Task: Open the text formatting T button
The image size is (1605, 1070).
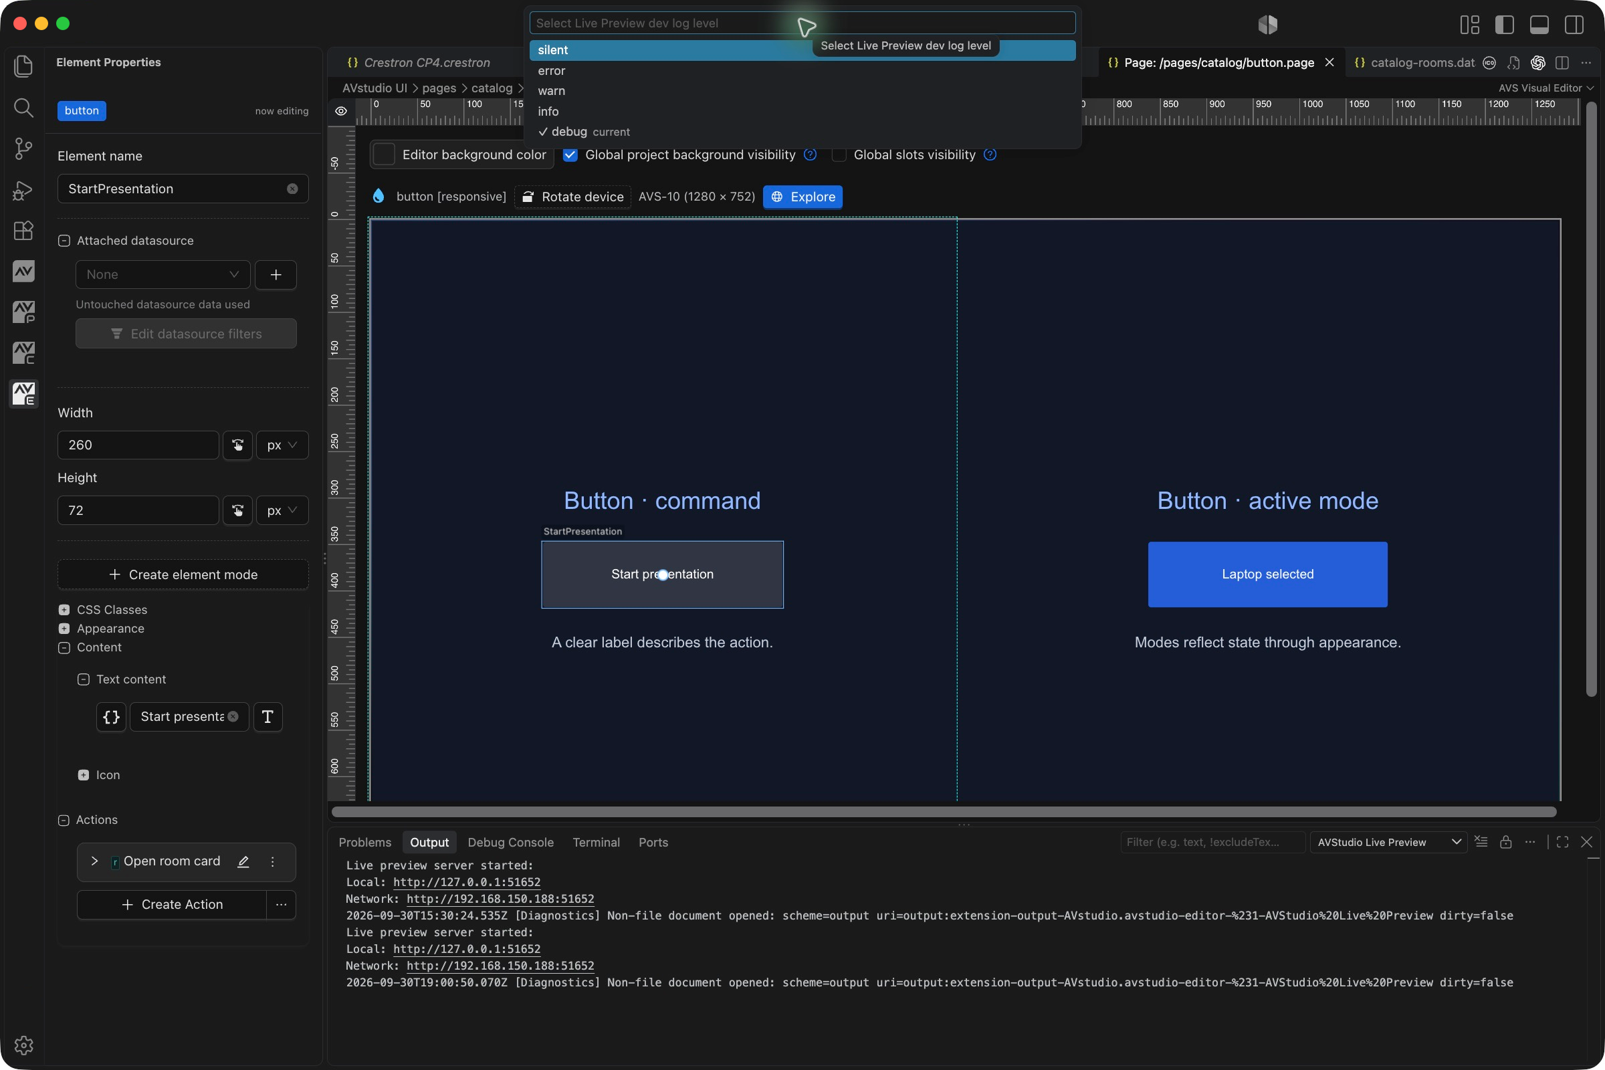Action: tap(267, 716)
